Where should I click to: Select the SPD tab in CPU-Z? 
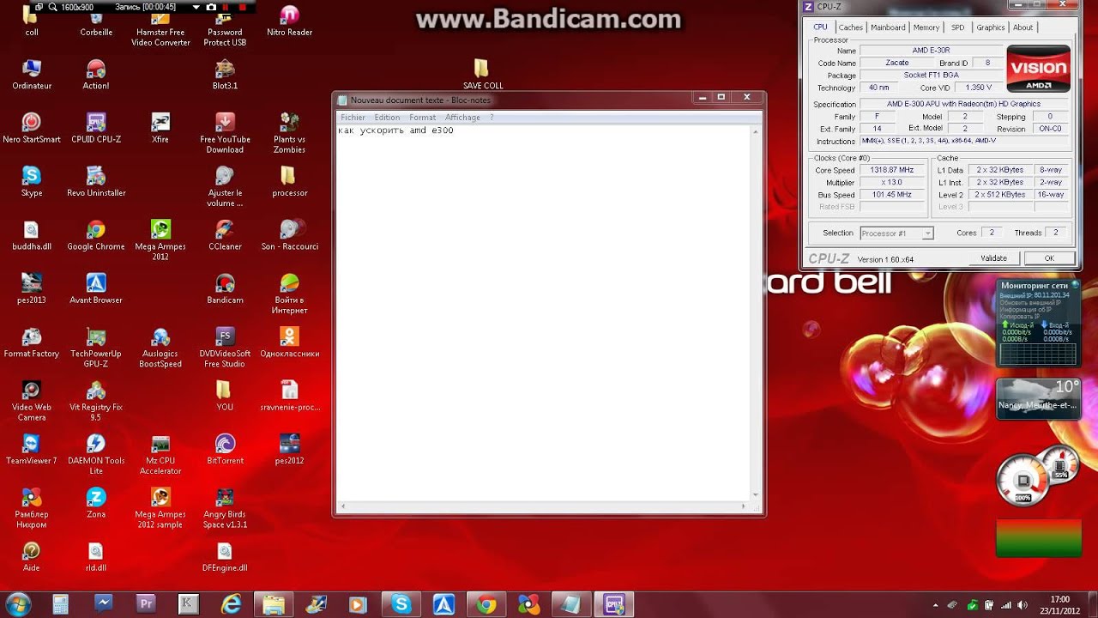click(957, 27)
